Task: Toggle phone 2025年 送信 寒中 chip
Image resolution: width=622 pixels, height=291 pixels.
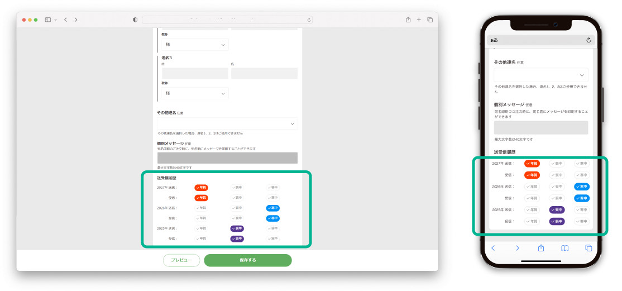Action: tap(582, 210)
